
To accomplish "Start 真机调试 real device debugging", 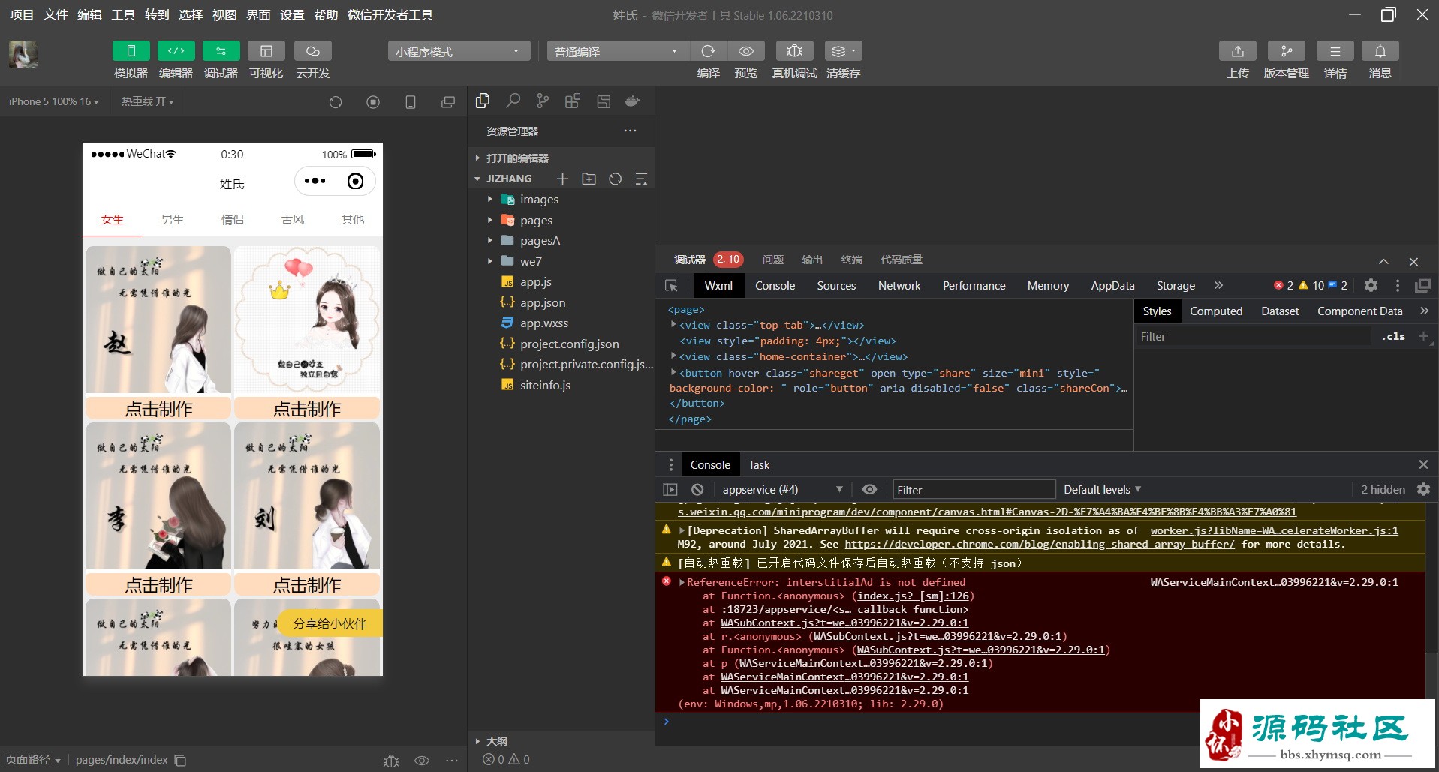I will pyautogui.click(x=794, y=51).
